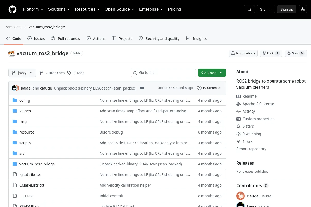Screen dimensions: 311x207
Task: Open the Custom properties link
Action: pos(255,119)
